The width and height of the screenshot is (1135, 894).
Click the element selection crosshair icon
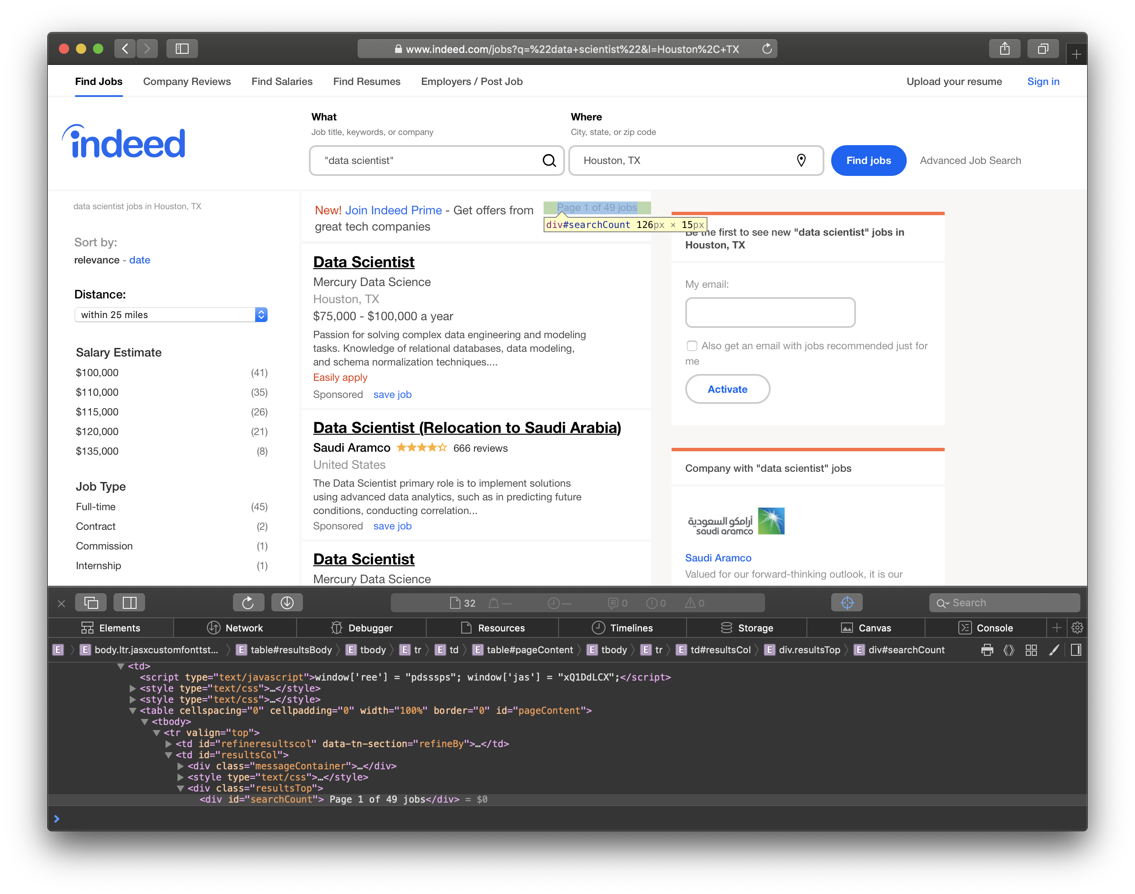tap(847, 603)
